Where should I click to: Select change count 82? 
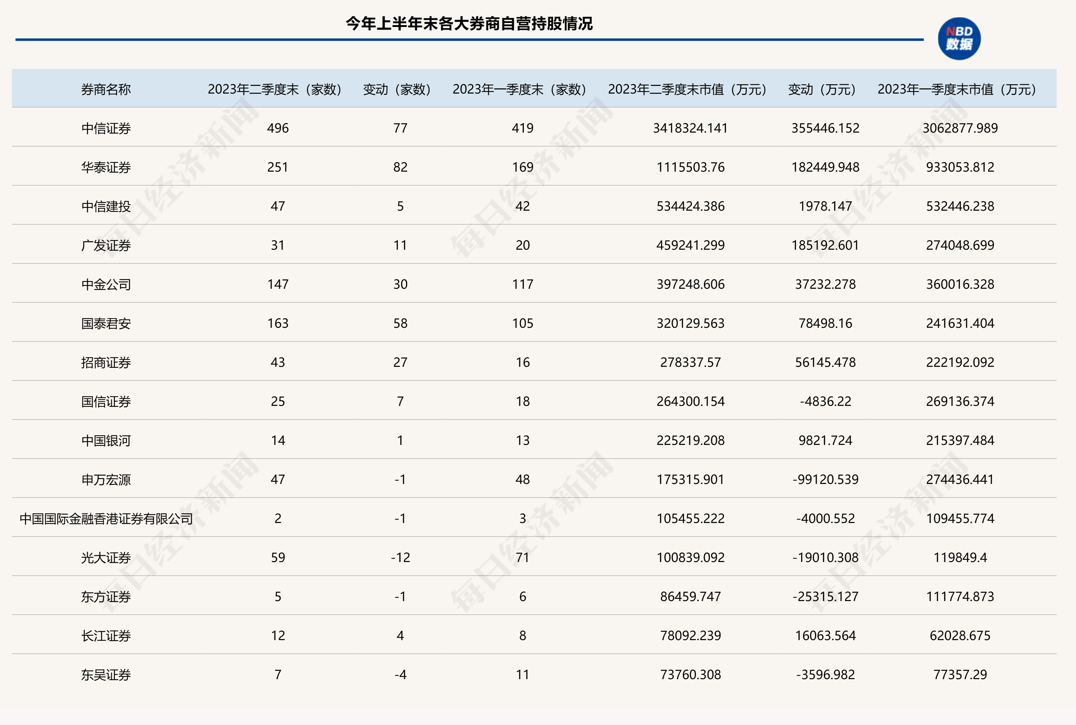400,167
